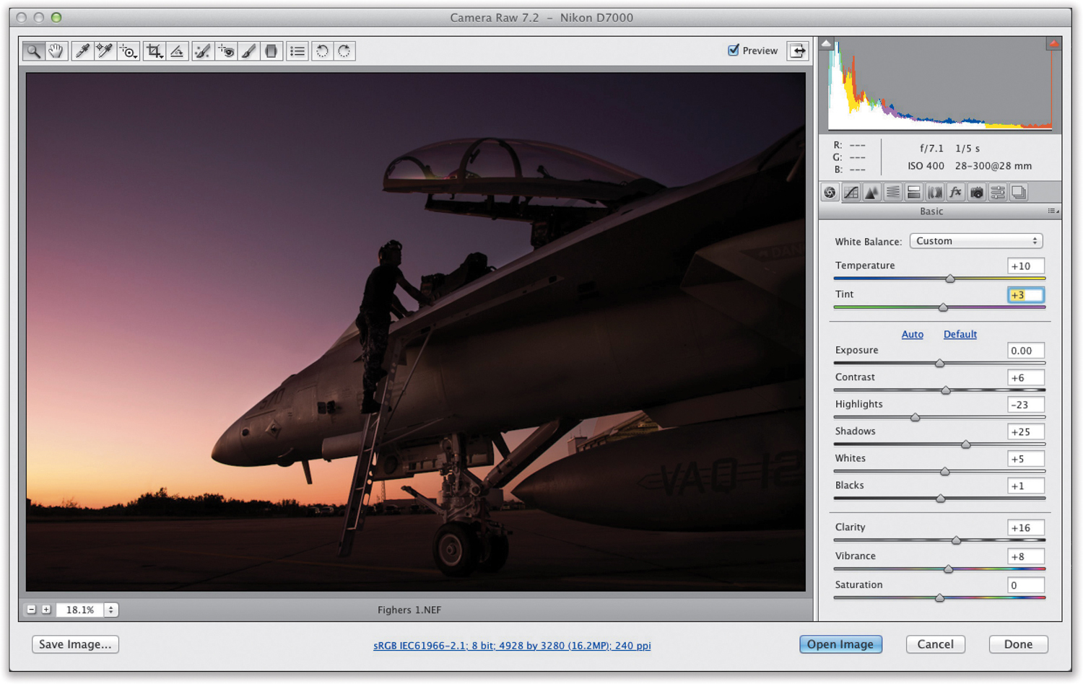Click the Clarity value field
The image size is (1083, 684).
coord(1026,528)
